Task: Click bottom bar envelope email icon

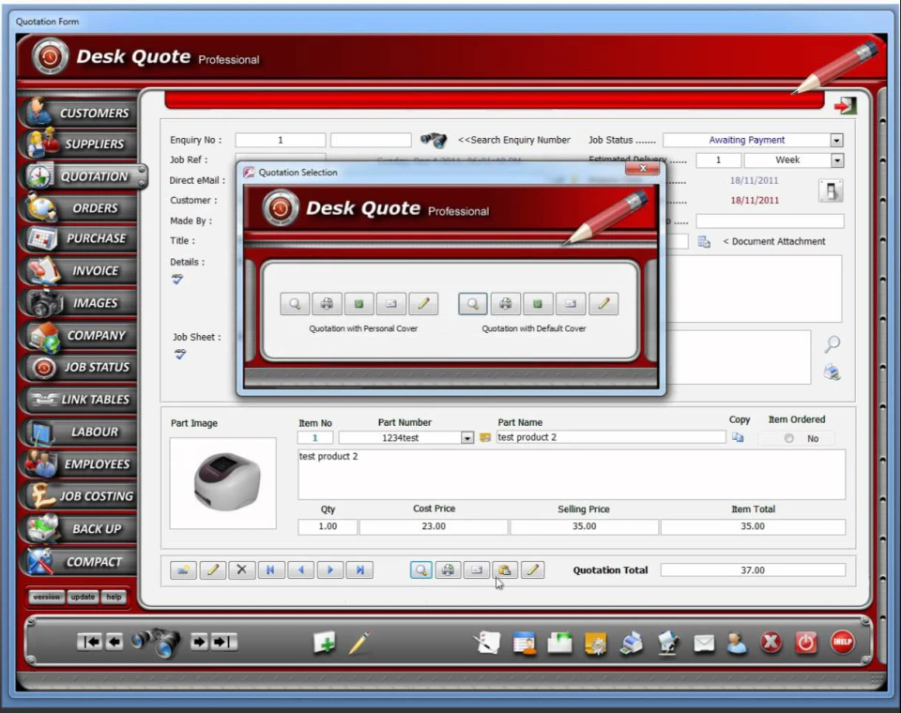Action: tap(703, 643)
